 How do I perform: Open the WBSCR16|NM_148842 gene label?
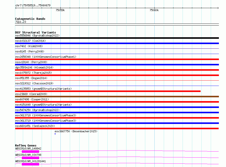(x=28, y=149)
